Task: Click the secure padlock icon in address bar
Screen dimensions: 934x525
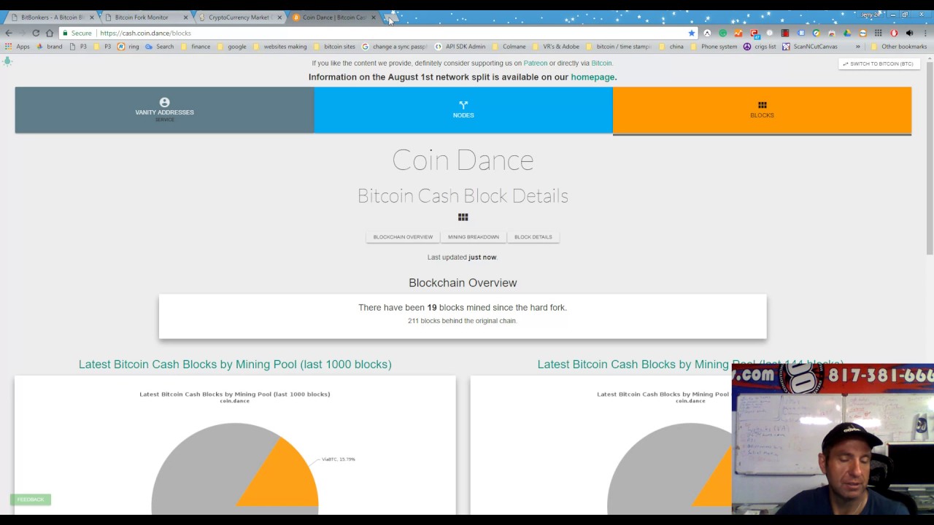Action: [65, 33]
